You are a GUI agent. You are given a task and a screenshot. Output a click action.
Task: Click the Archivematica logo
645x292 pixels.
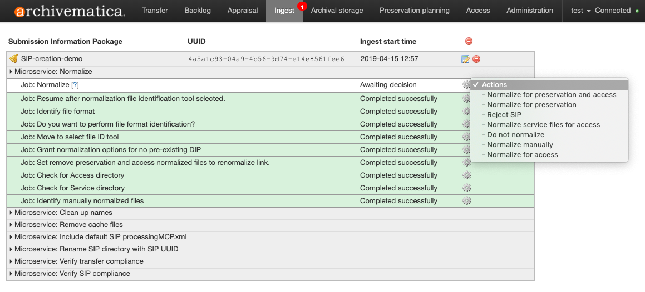click(x=70, y=11)
